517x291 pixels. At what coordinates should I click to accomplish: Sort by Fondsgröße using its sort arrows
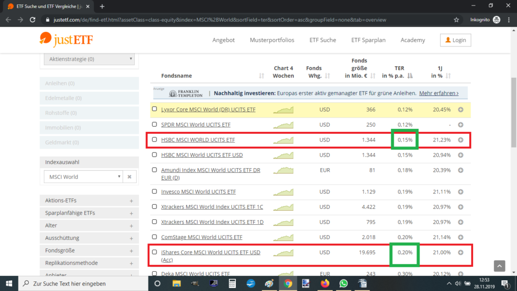tap(373, 76)
